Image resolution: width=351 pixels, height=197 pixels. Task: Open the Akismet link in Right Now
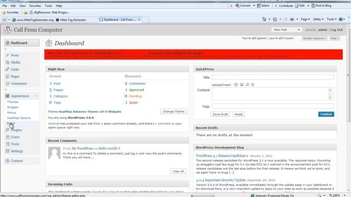coord(54,124)
